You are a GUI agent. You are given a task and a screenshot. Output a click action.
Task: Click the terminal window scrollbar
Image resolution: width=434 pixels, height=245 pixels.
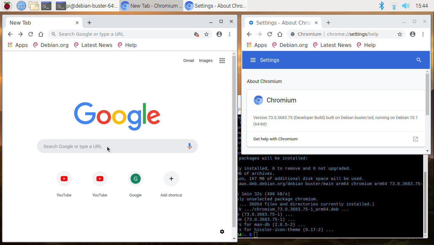click(x=425, y=203)
